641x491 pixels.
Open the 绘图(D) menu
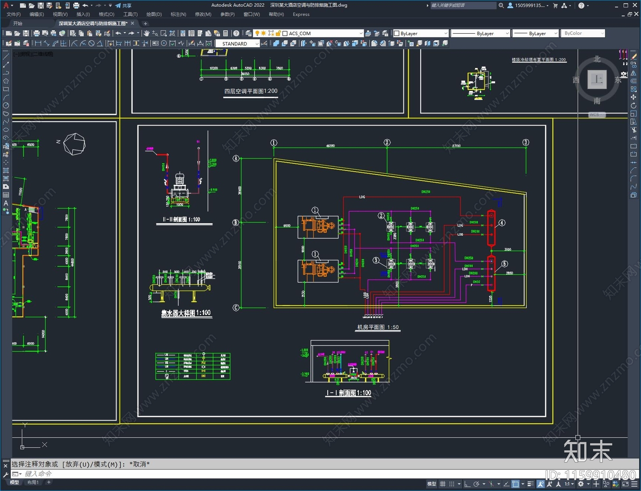pyautogui.click(x=154, y=14)
